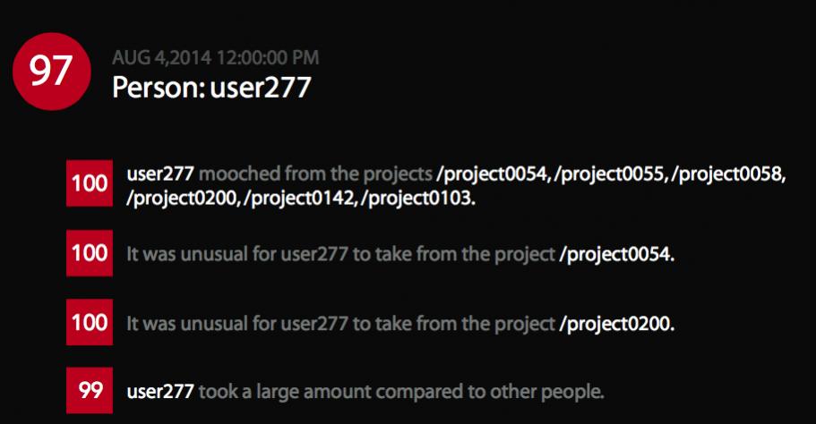Screen dimensions: 816x424
Task: Click the AUG 4, 2014 timestamp
Action: [x=216, y=57]
